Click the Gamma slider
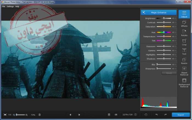The width and height of the screenshot is (192, 120). [x=164, y=50]
